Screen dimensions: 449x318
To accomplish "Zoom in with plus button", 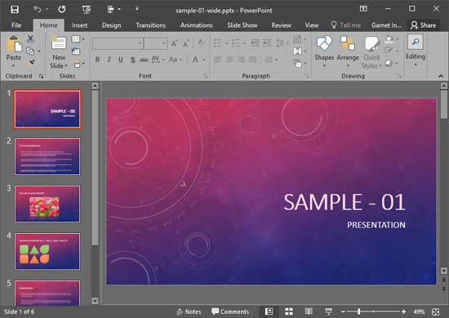I will pyautogui.click(x=403, y=311).
